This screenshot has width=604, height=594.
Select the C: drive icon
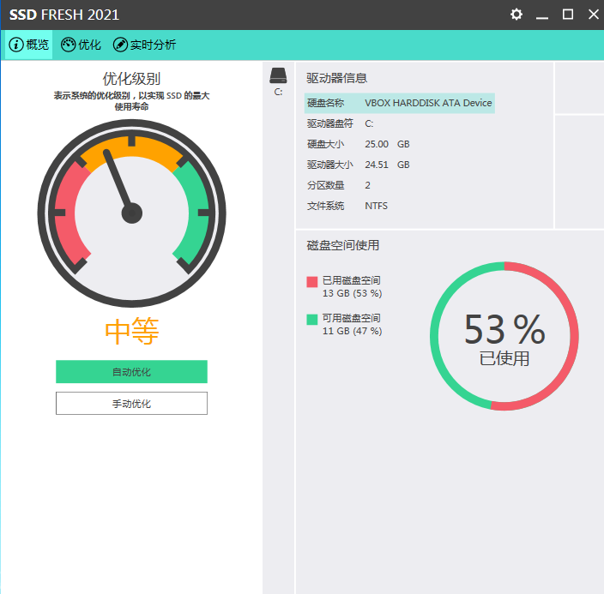pos(278,76)
